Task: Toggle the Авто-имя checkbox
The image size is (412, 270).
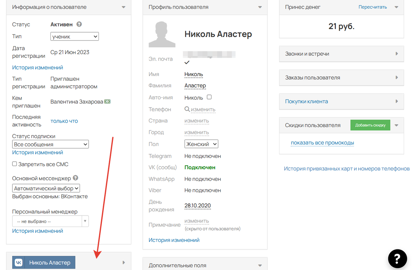Action: point(209,97)
